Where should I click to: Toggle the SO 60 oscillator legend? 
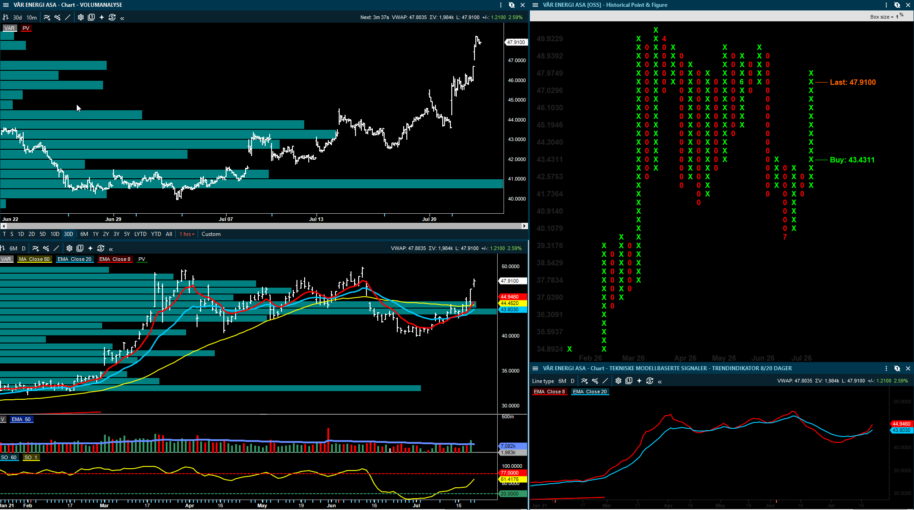pyautogui.click(x=9, y=457)
